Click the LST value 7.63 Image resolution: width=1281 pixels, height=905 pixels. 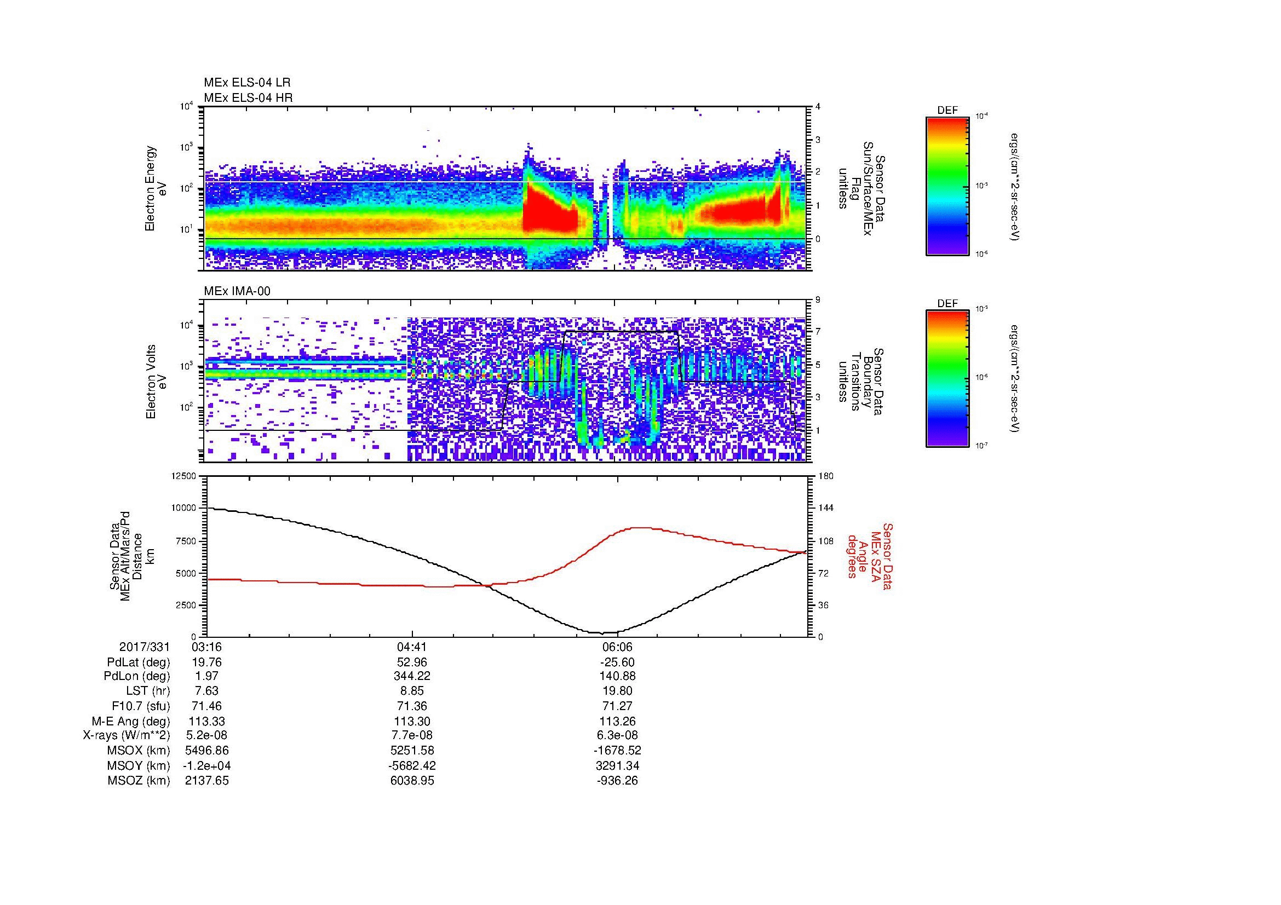coord(206,691)
